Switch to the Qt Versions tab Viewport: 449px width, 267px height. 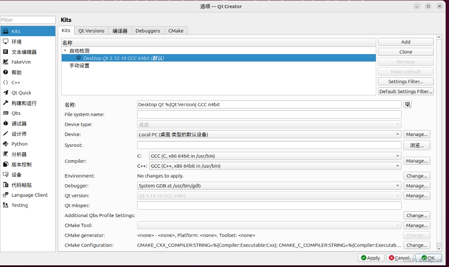[x=91, y=30]
